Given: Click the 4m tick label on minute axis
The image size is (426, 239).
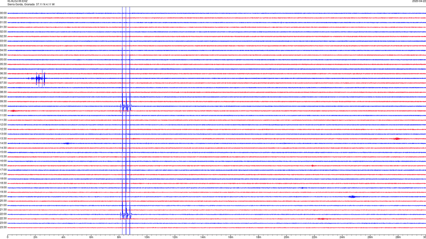Looking at the screenshot, I should pos(63,237).
